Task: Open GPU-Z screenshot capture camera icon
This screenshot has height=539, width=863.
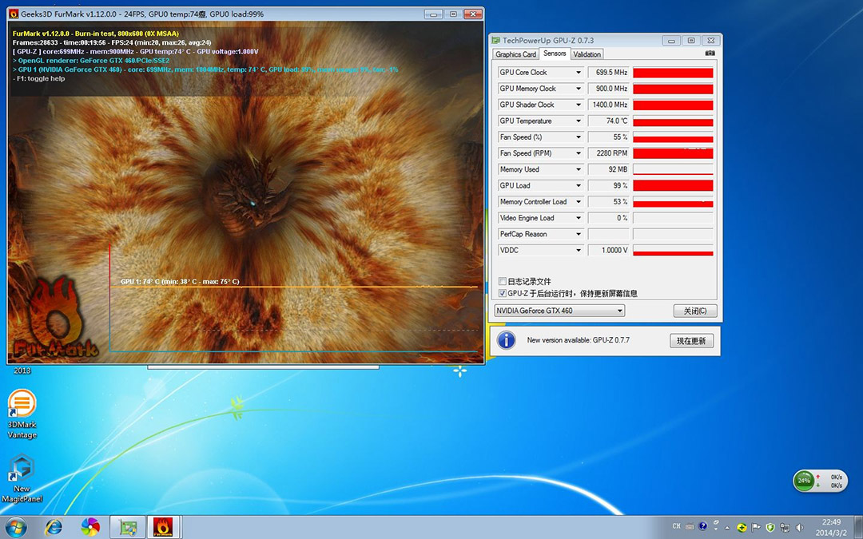Action: point(710,53)
